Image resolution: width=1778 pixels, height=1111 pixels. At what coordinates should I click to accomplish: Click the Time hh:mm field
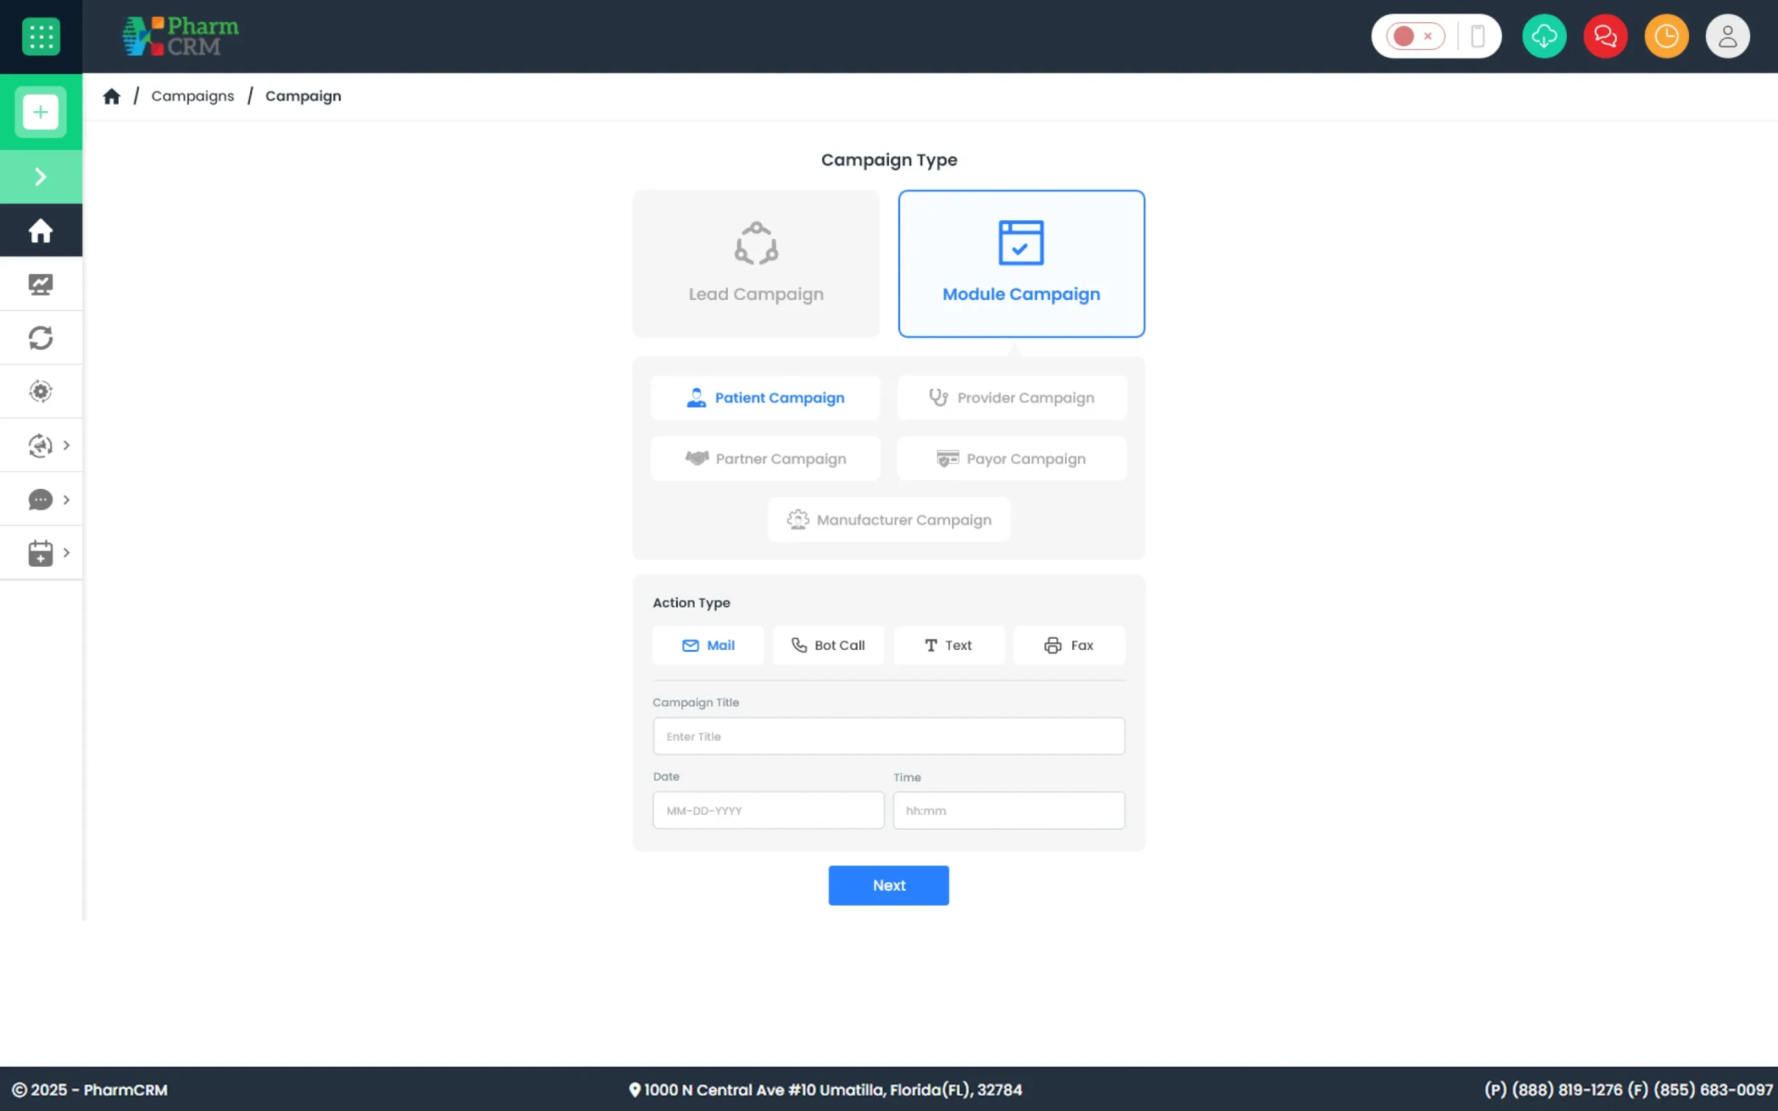1008,810
